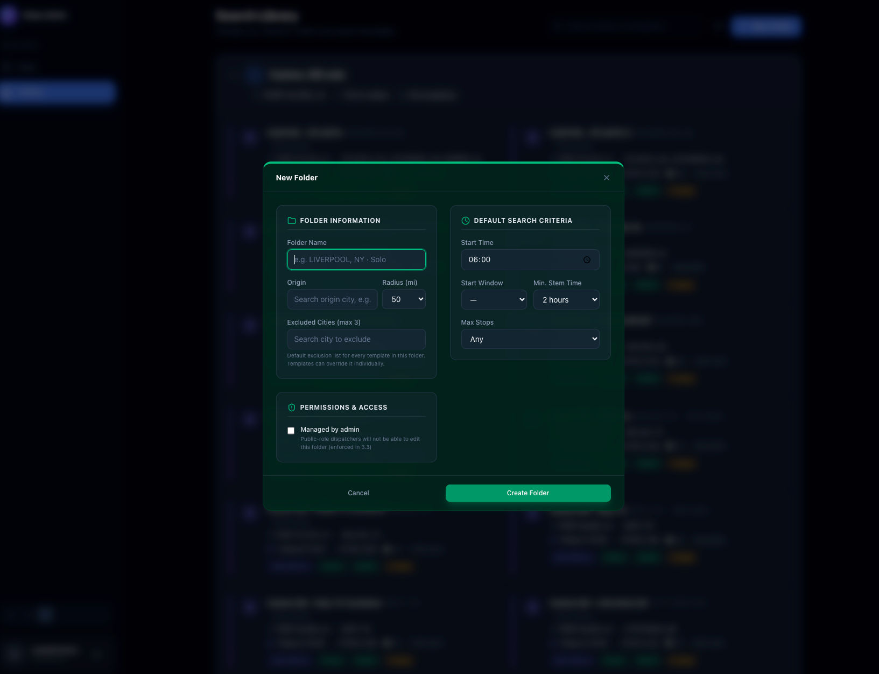Click the Origin city search field
The height and width of the screenshot is (674, 879).
coord(332,299)
